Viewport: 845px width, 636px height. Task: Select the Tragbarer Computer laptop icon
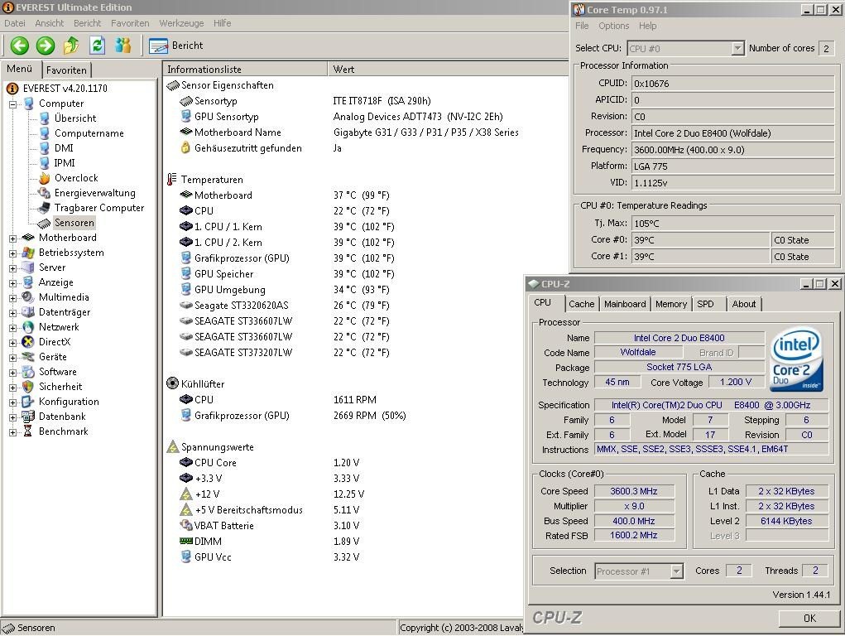point(44,208)
